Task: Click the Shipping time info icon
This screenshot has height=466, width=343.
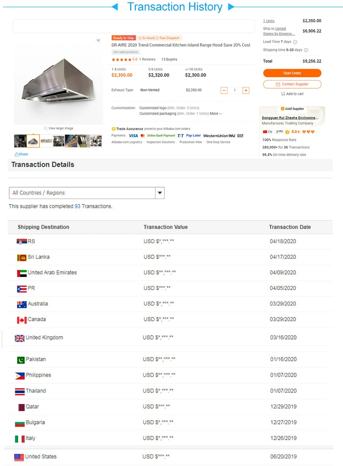Action: (x=306, y=50)
